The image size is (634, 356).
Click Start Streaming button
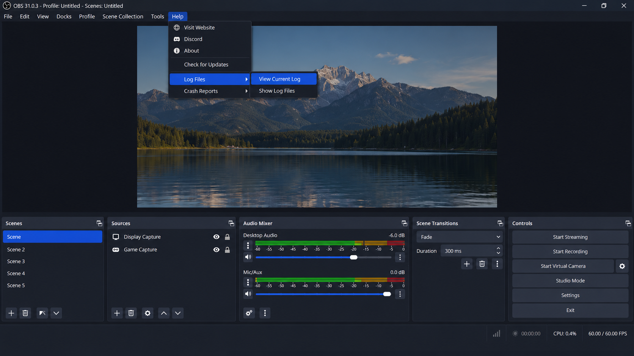tap(570, 237)
